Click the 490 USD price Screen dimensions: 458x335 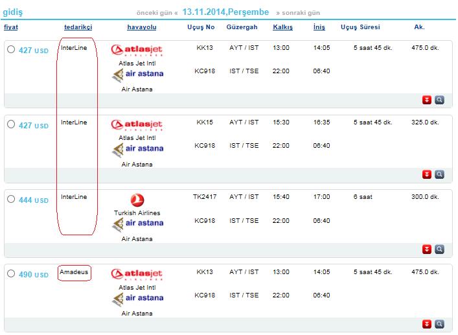pyautogui.click(x=34, y=275)
